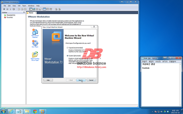Select the Appliance View toolbar icon
The height and width of the screenshot is (114, 183).
(x=51, y=9)
